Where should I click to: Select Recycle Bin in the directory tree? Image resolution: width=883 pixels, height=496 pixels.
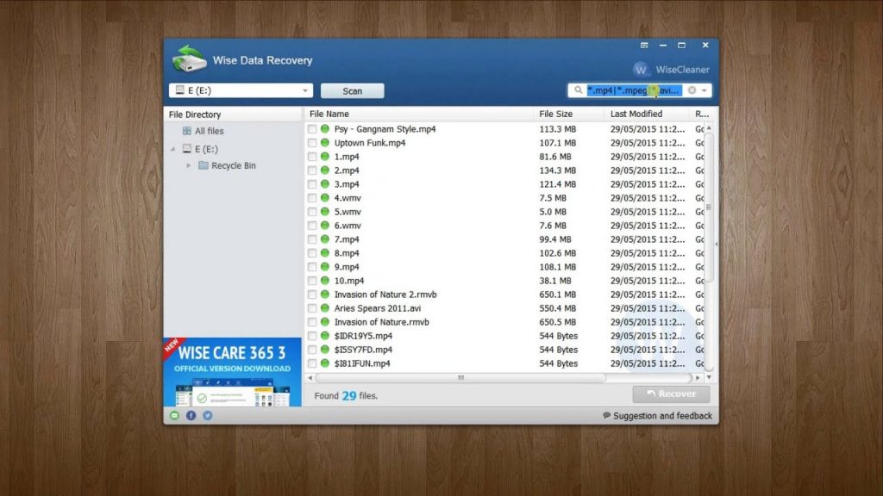pos(233,165)
